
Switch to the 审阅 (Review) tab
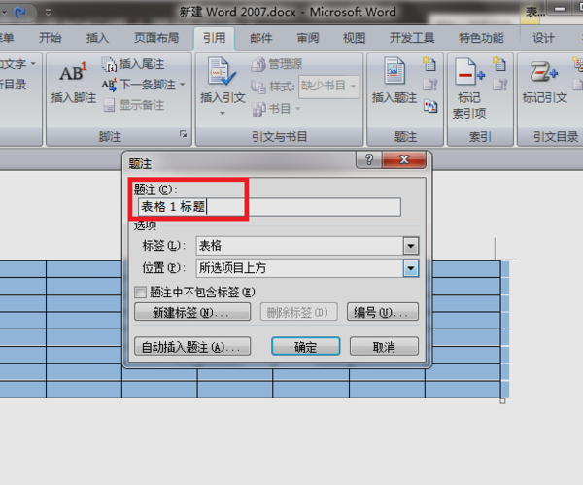307,38
